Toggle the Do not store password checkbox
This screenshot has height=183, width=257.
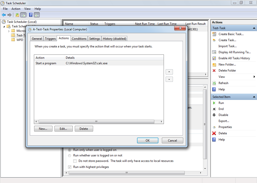tap(75, 161)
